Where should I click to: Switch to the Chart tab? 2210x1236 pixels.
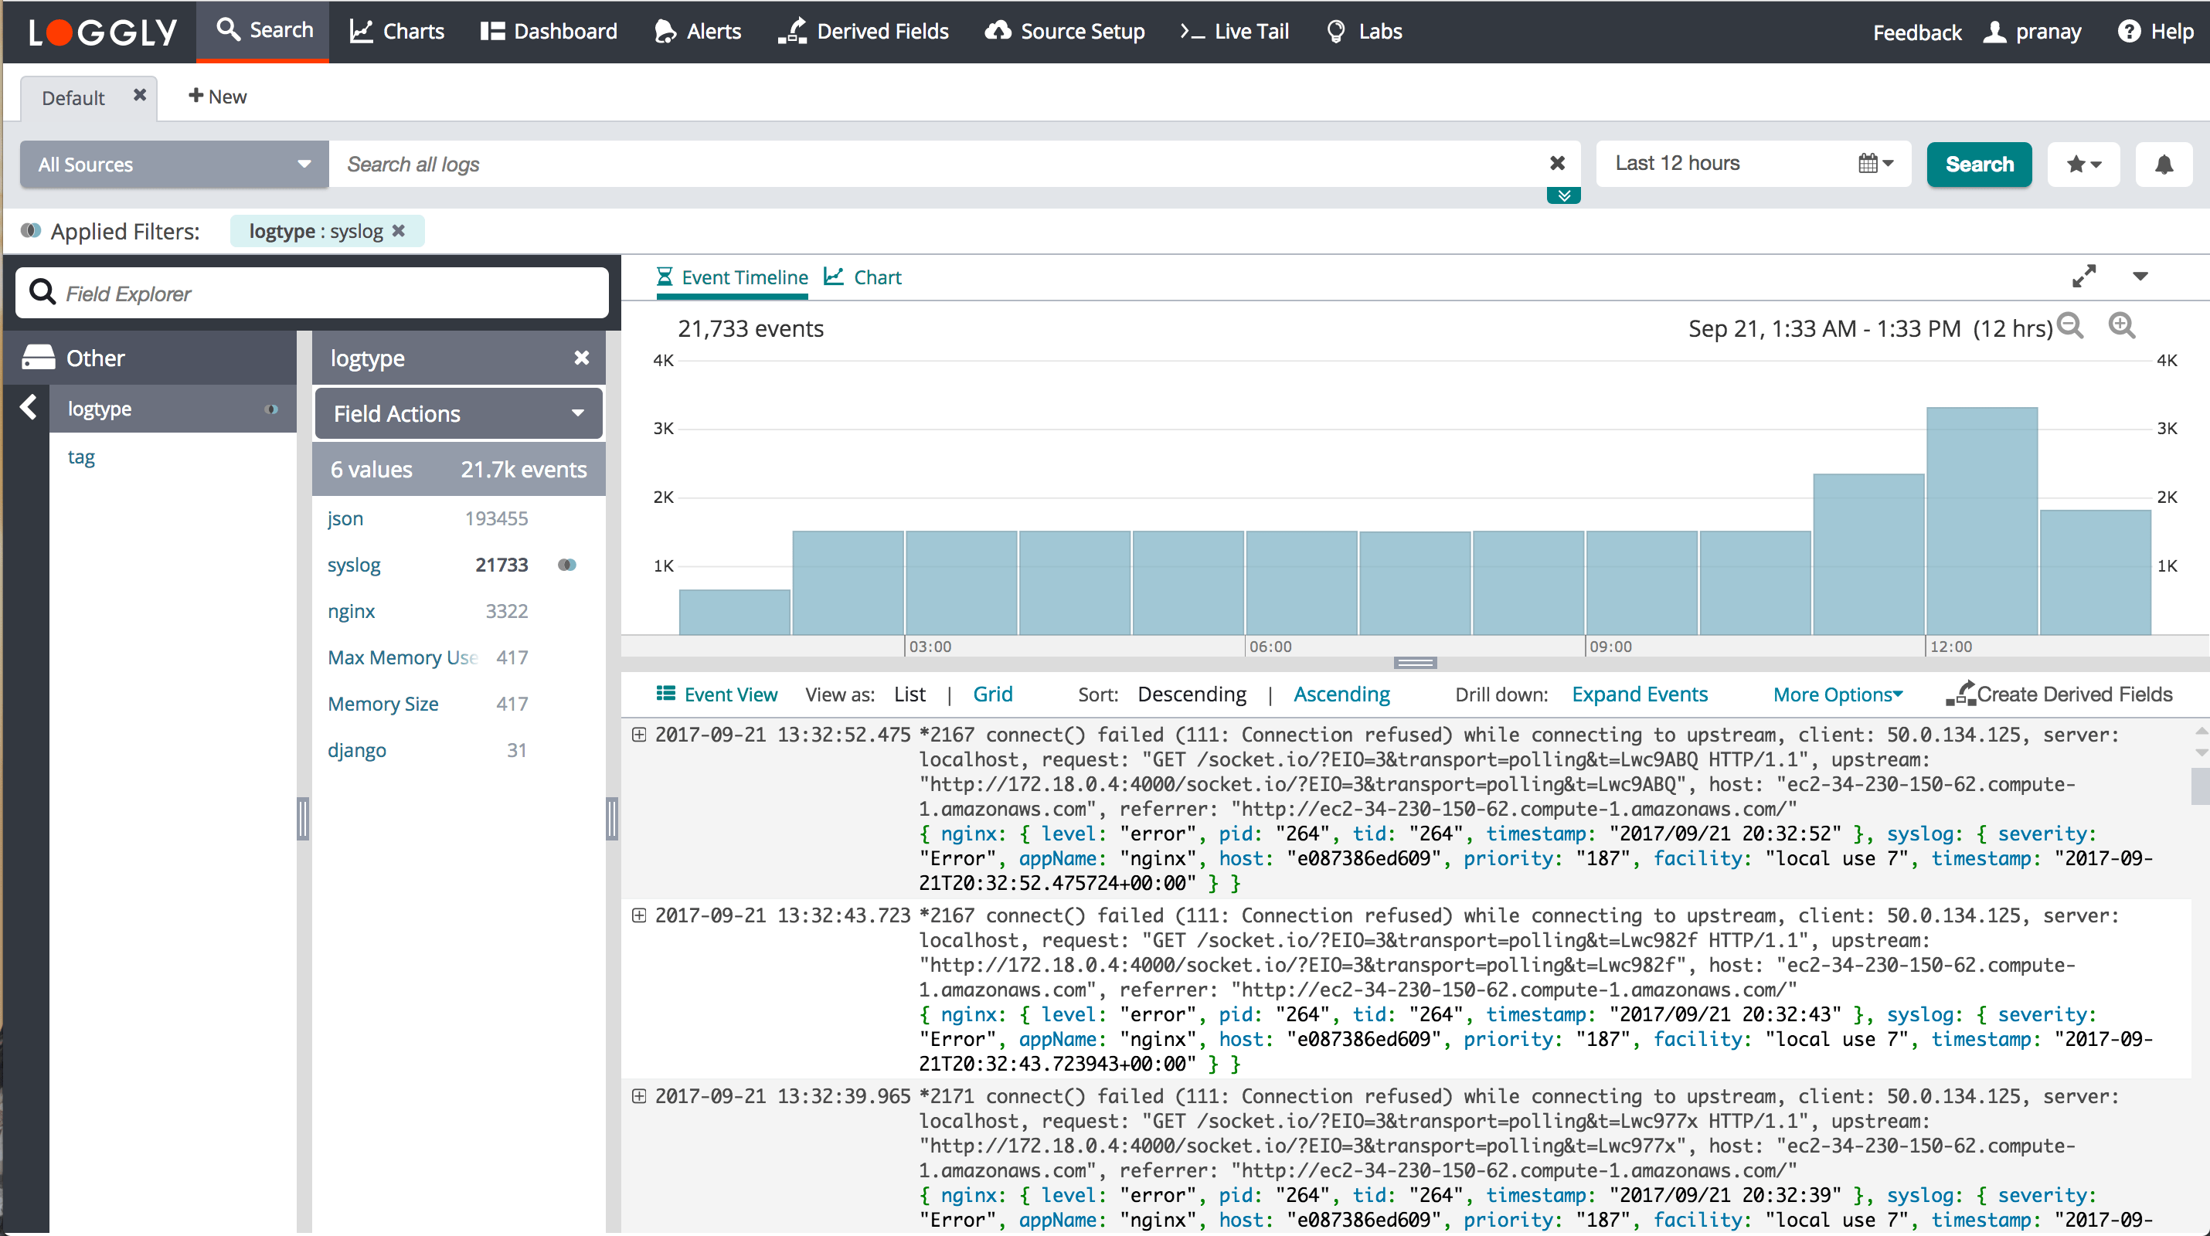click(862, 277)
